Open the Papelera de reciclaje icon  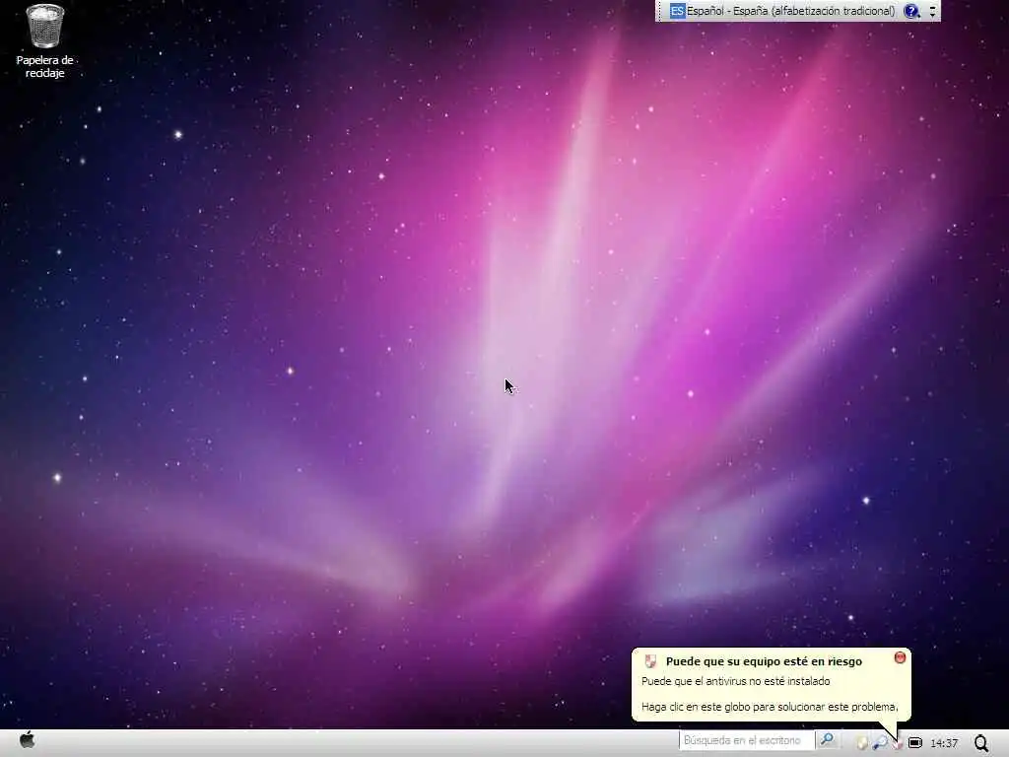tap(44, 40)
